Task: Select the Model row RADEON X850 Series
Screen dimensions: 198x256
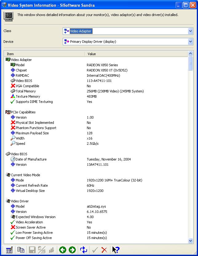Action: [x=96, y=65]
